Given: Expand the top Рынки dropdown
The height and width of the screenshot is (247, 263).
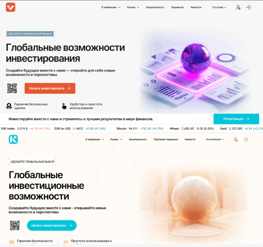Looking at the screenshot, I should tap(133, 7).
